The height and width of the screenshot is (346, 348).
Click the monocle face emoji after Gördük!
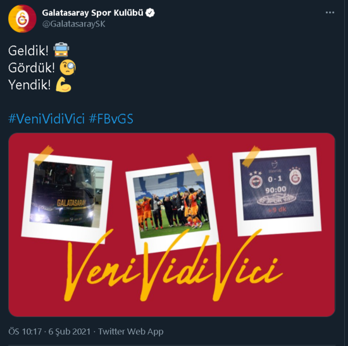(68, 67)
